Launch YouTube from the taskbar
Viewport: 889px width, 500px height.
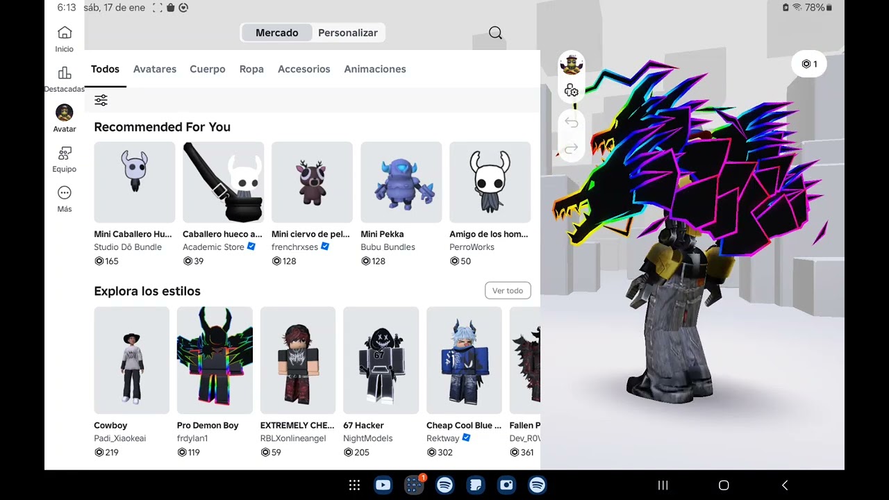coord(383,485)
